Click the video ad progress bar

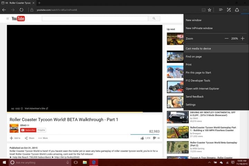(x=84, y=112)
